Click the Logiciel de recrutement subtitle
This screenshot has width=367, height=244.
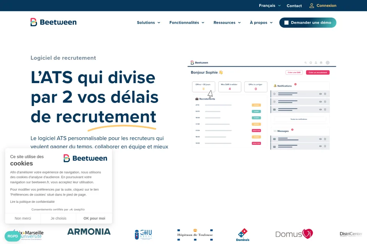coord(63,58)
